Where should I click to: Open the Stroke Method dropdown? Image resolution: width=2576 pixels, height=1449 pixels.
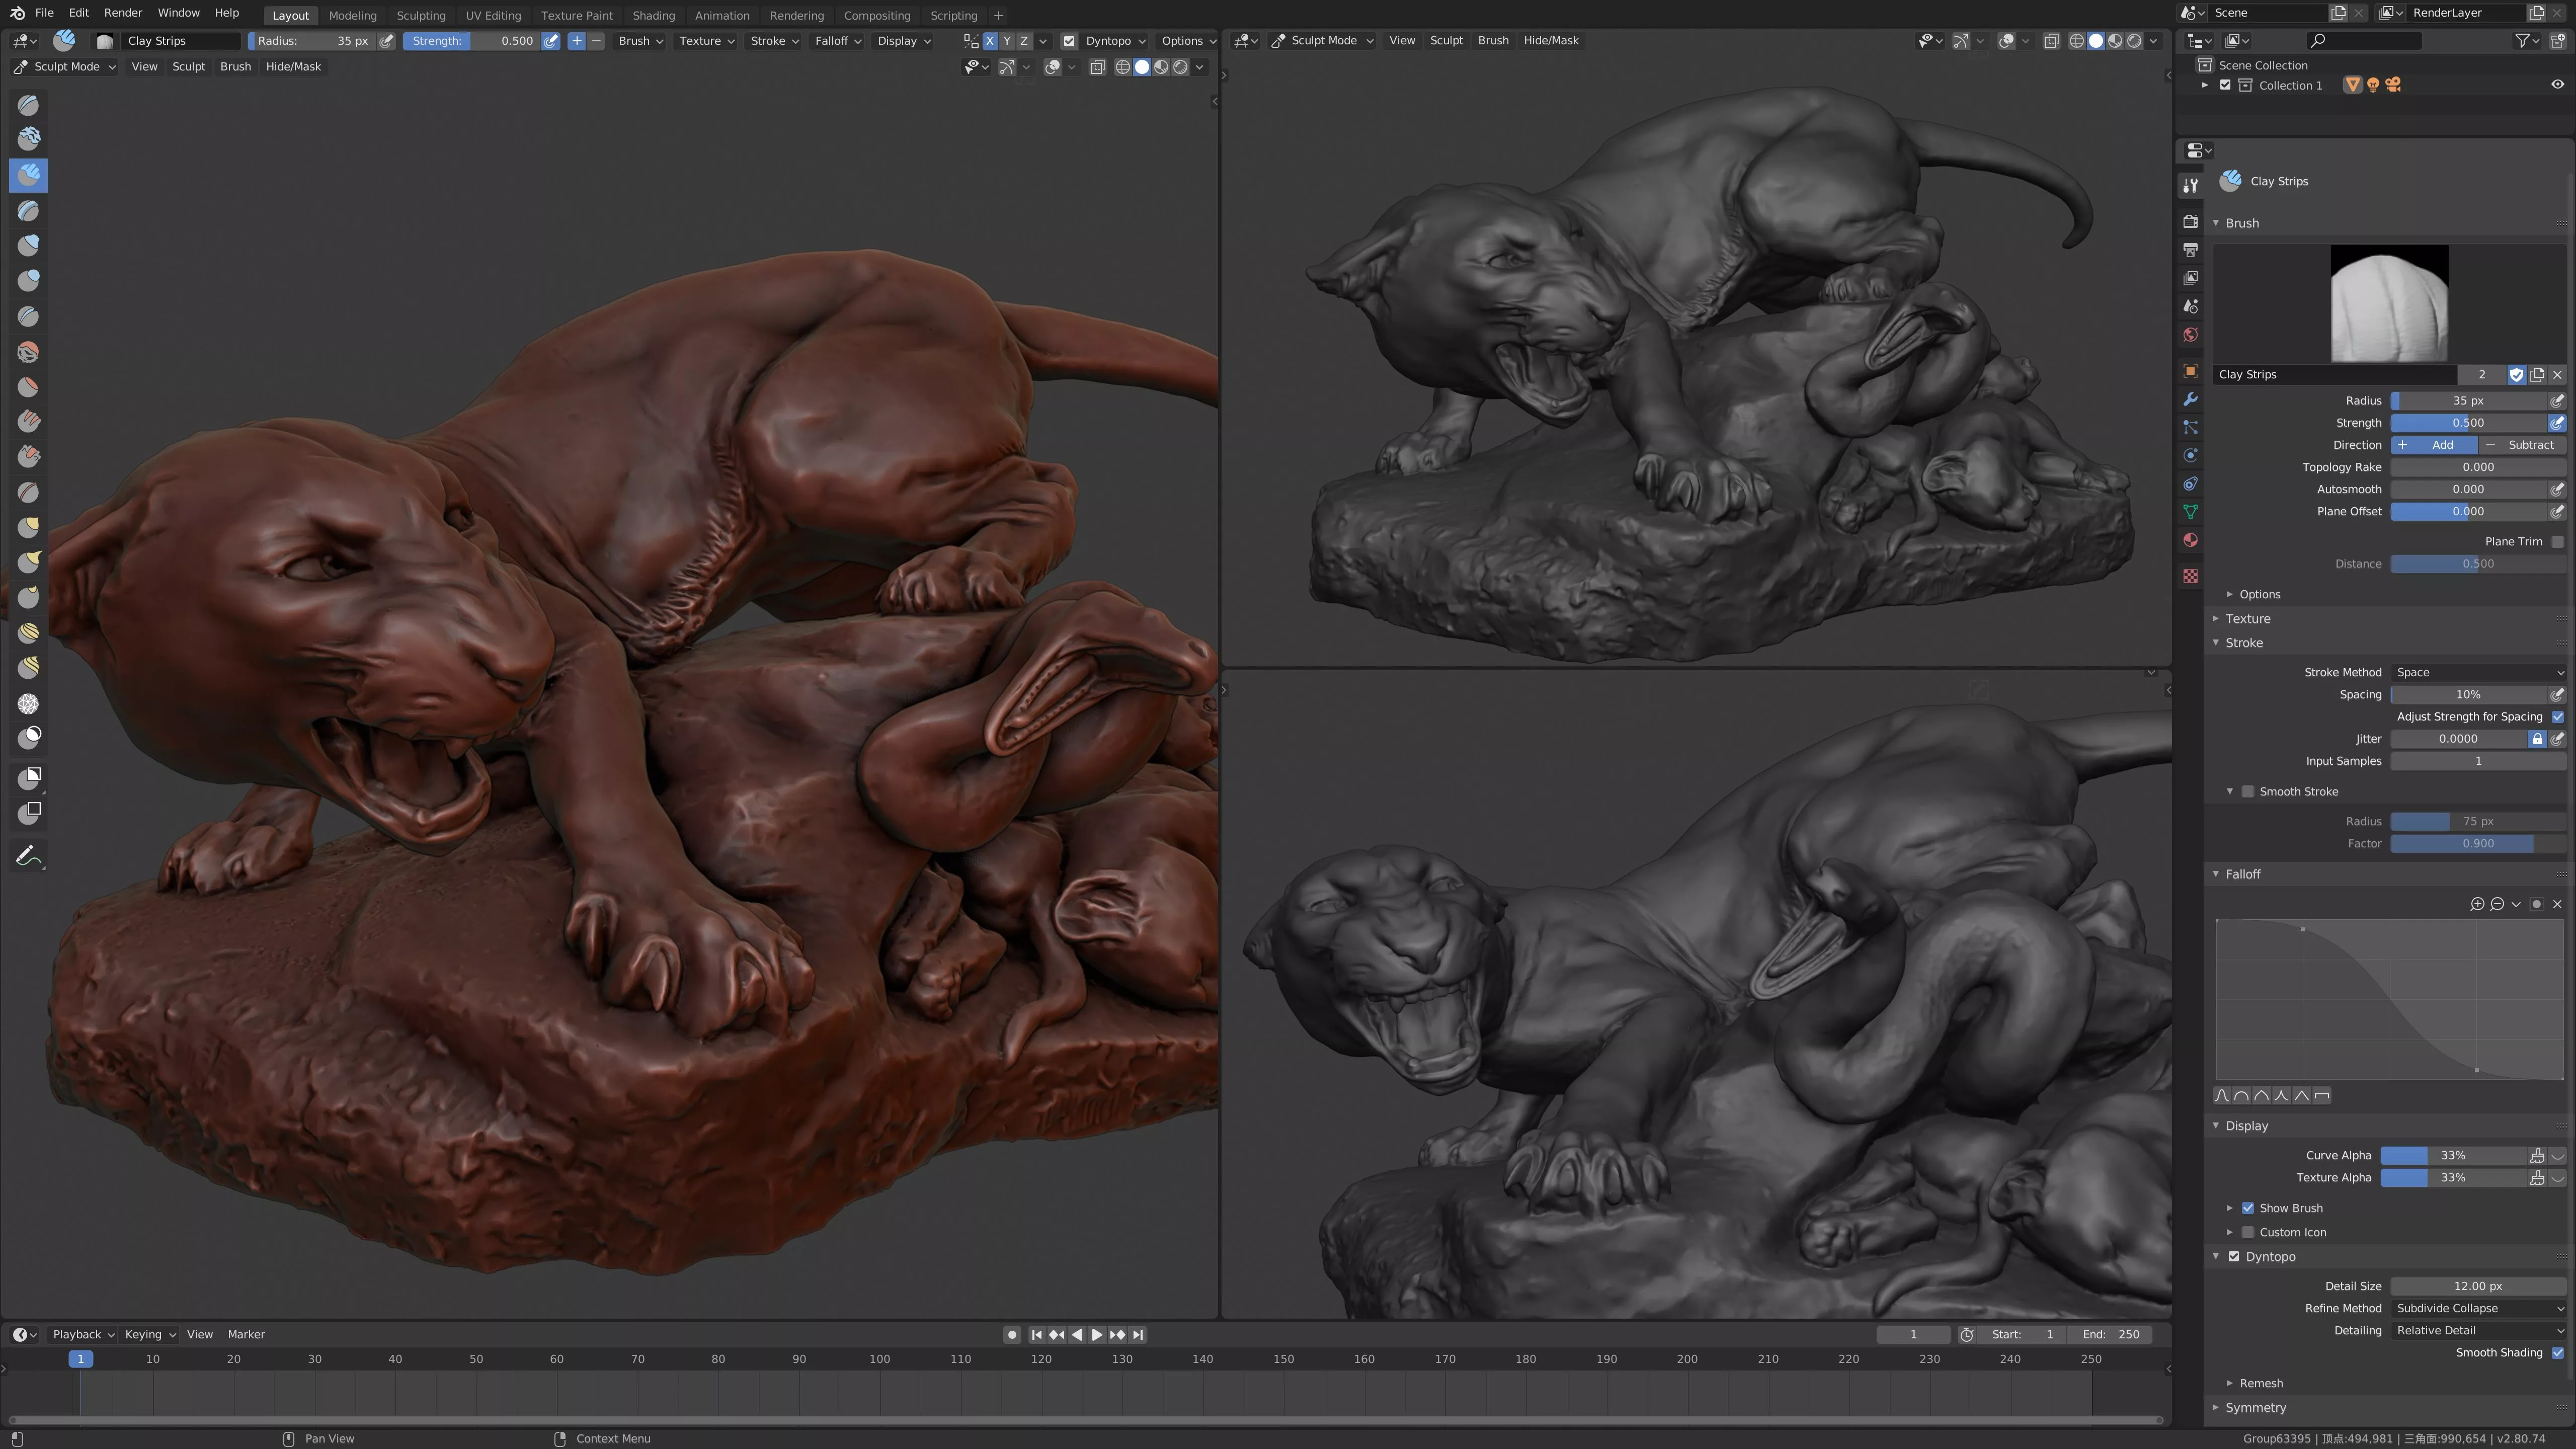click(2478, 673)
